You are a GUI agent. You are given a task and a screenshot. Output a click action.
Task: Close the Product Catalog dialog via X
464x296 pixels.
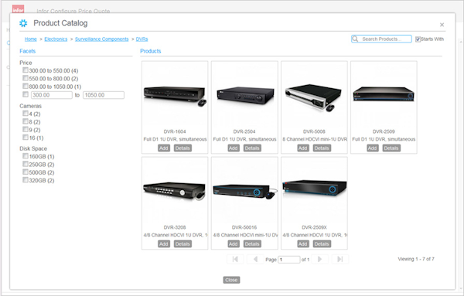tap(442, 25)
